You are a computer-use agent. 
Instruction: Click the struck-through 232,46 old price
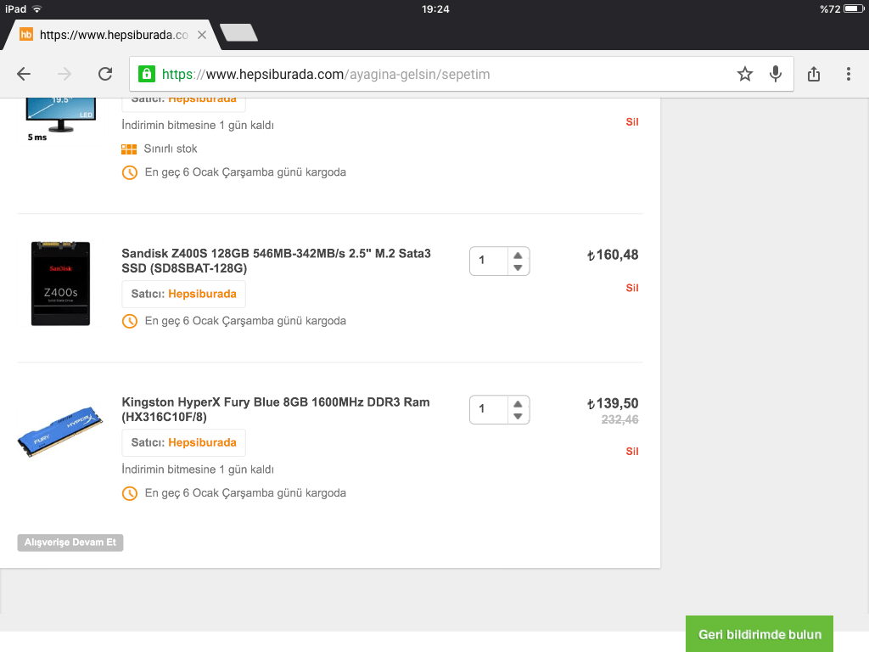tap(620, 419)
